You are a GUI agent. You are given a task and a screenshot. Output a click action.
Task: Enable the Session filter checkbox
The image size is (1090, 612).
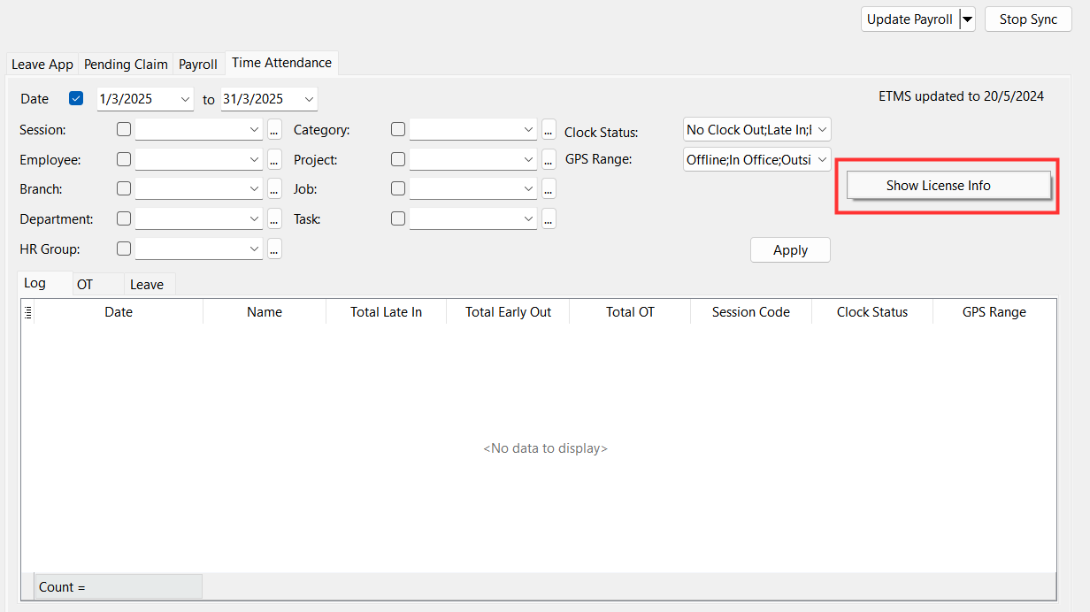[x=124, y=130]
